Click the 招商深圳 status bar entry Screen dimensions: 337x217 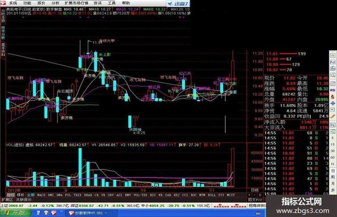pyautogui.click(x=257, y=206)
